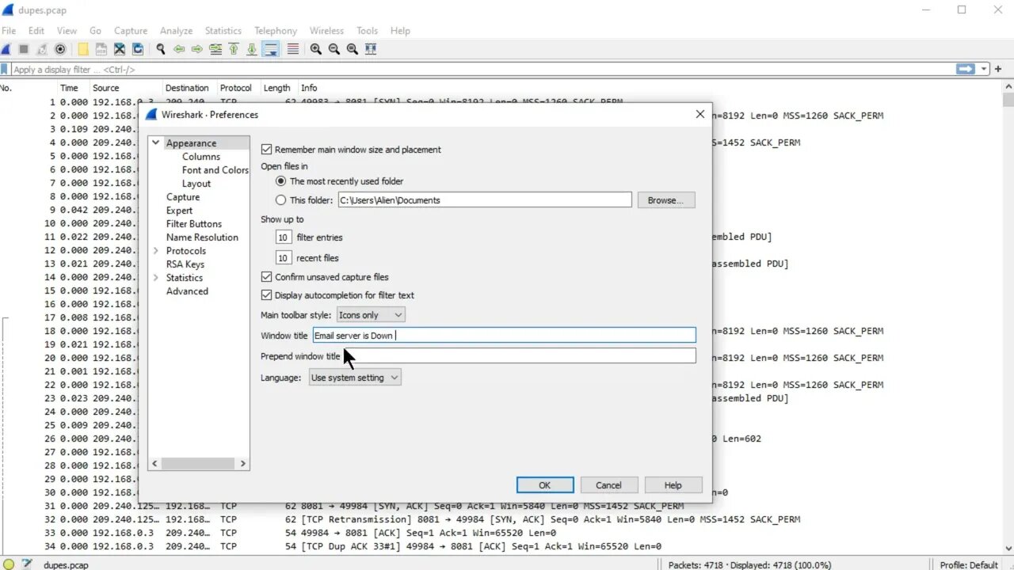
Task: Open a capture file with the folder icon
Action: 83,49
